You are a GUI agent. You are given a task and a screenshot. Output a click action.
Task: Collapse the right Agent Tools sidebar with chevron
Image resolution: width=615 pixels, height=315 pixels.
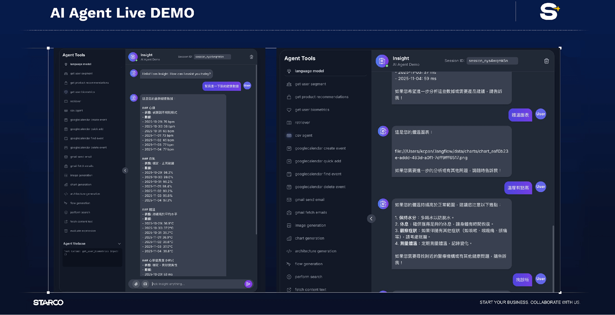tap(371, 218)
